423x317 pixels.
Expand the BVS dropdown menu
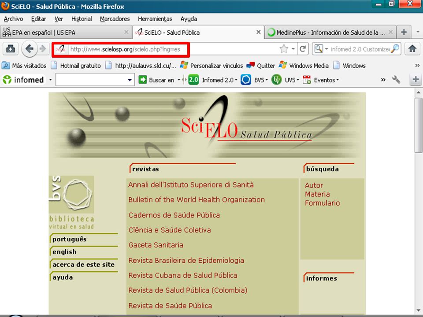pyautogui.click(x=267, y=80)
